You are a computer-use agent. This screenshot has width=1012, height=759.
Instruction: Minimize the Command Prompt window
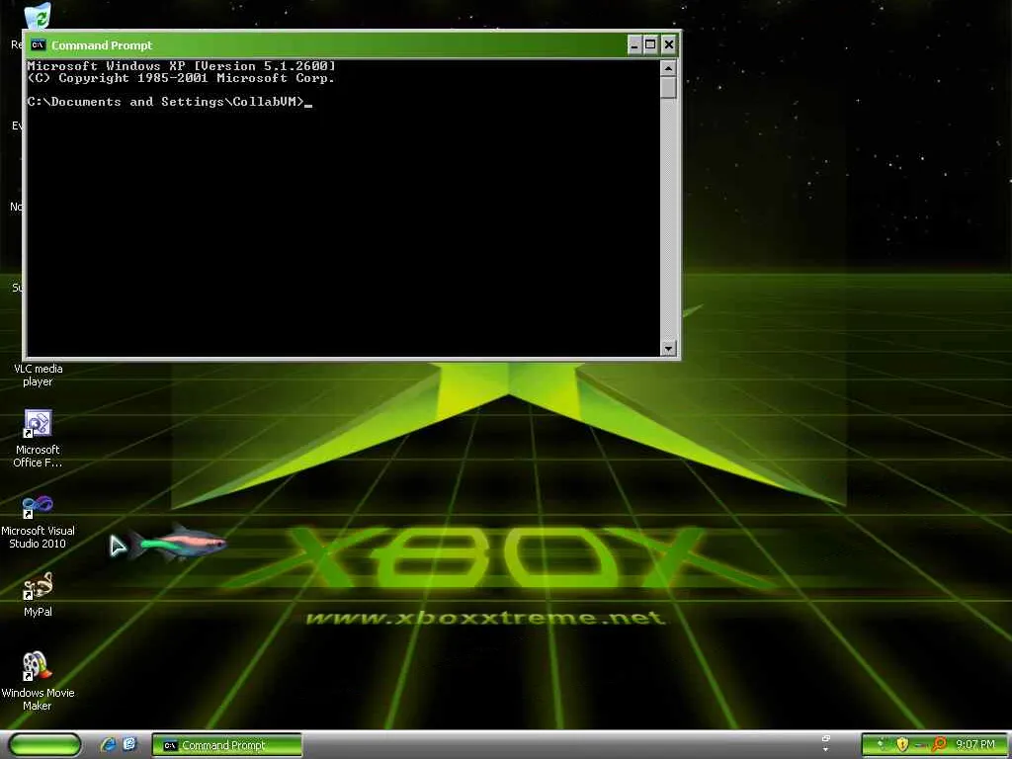click(634, 44)
